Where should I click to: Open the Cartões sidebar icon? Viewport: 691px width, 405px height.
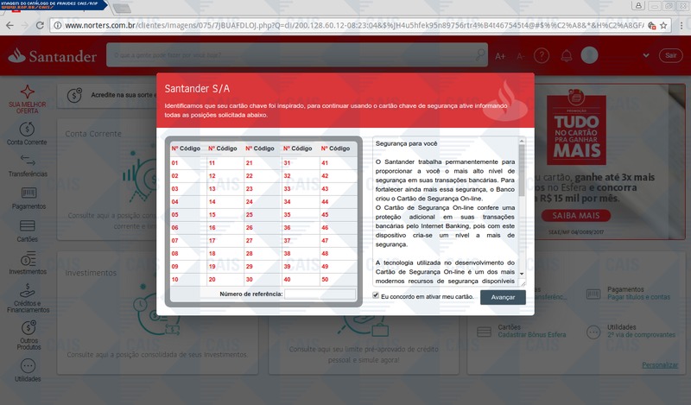click(28, 225)
